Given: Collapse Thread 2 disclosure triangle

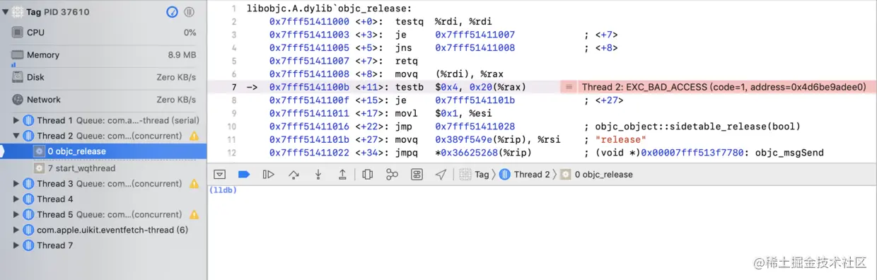Looking at the screenshot, I should click(x=16, y=136).
